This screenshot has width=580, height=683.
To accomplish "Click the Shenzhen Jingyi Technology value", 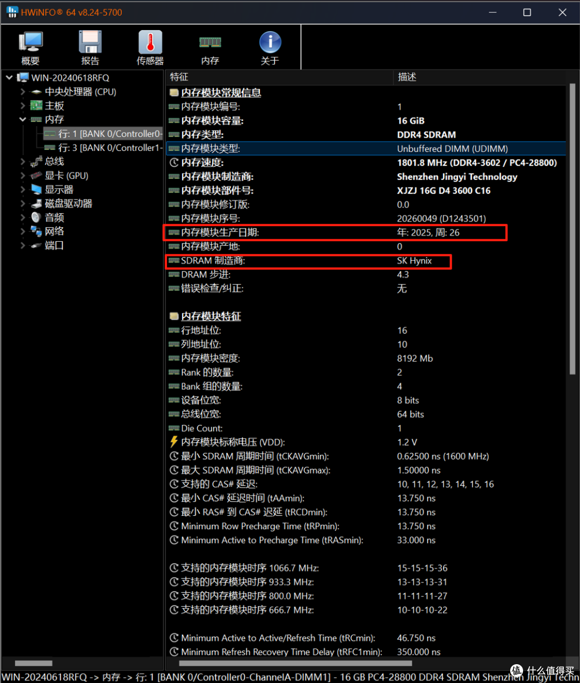I will 457,177.
